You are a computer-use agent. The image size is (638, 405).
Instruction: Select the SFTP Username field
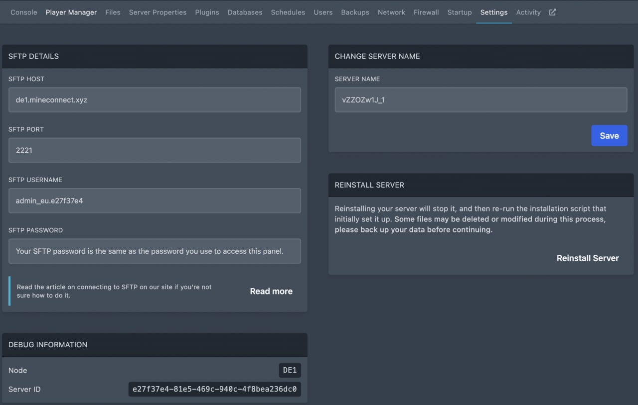click(x=155, y=201)
